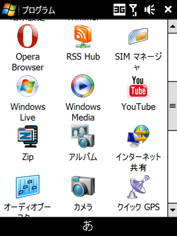
Task: Open the インターネット共有 sharing icon
Action: click(138, 136)
